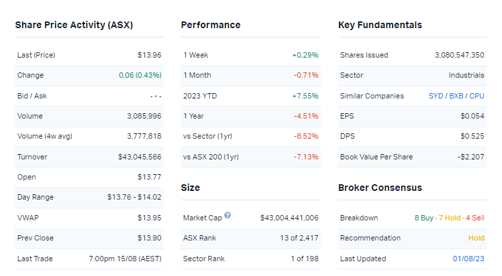Click the green Change value 0.06 (0.43%)
The image size is (502, 276).
click(140, 75)
